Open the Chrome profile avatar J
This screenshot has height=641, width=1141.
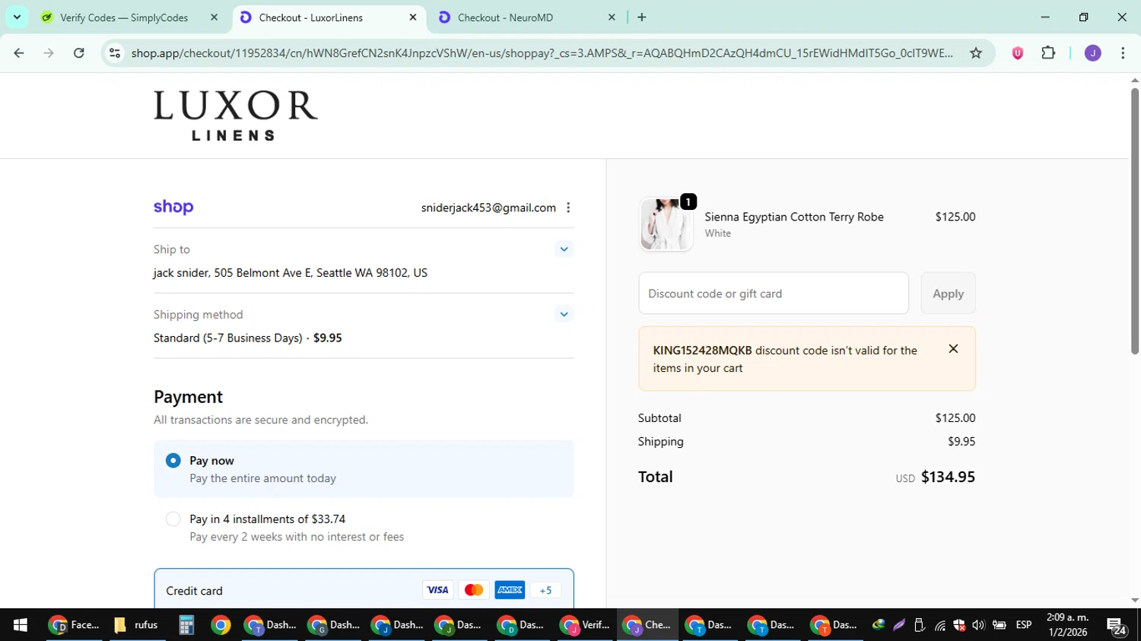[x=1092, y=52]
